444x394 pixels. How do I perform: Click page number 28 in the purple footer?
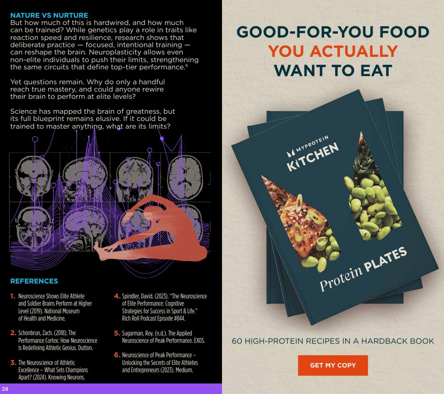coord(5,389)
